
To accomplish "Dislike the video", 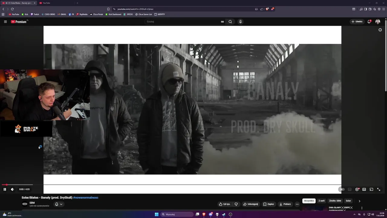I will [236, 204].
